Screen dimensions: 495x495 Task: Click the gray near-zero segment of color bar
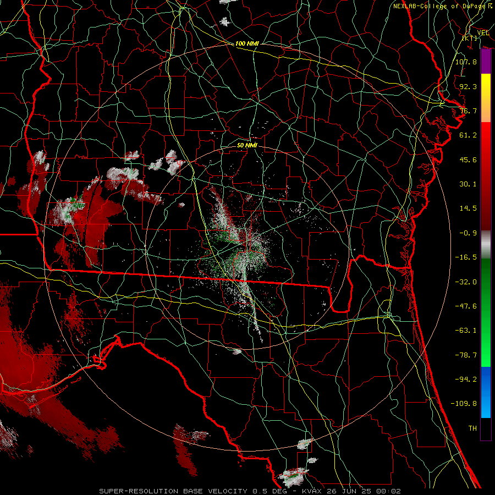tap(486, 244)
